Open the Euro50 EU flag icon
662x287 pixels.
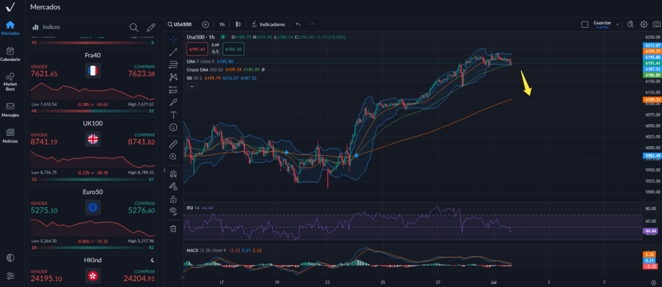tap(93, 207)
